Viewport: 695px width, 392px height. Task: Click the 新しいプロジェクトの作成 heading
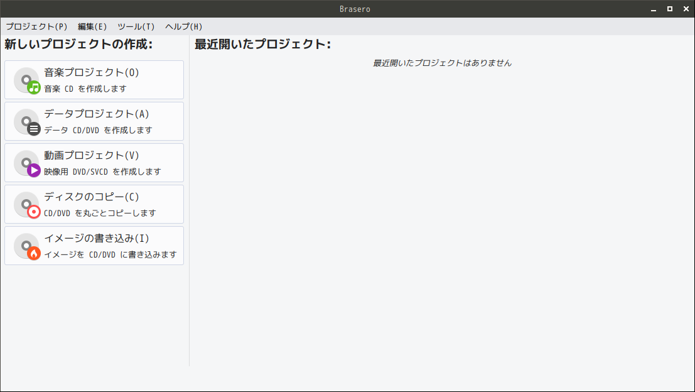tap(78, 44)
